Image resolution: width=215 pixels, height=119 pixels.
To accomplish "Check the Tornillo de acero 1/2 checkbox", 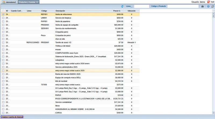I will pos(3,42).
